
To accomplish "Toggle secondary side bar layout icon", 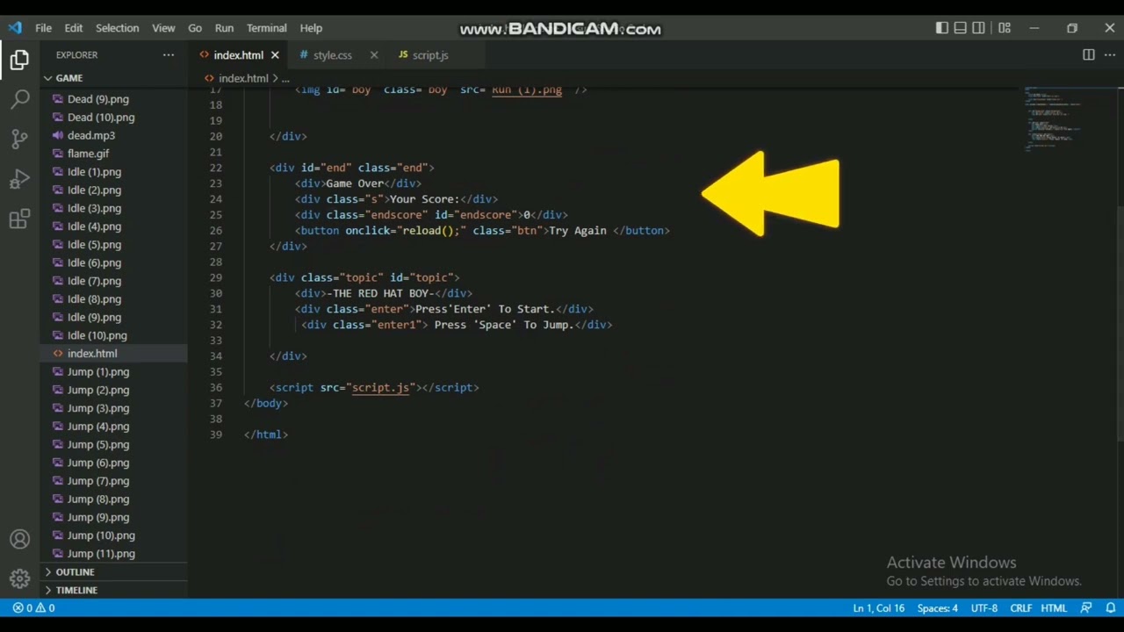I will (978, 27).
